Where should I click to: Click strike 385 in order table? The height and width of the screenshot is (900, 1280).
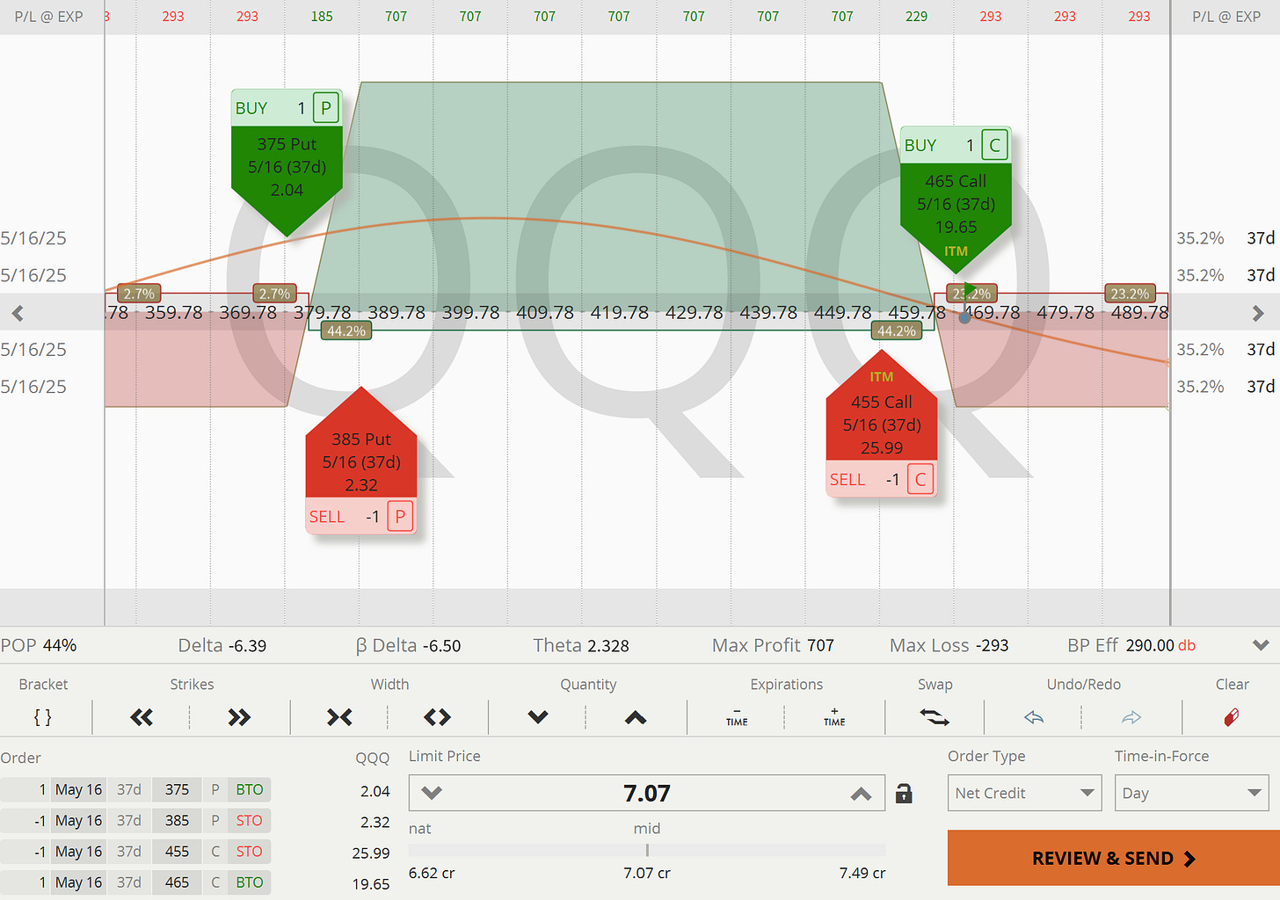click(177, 820)
